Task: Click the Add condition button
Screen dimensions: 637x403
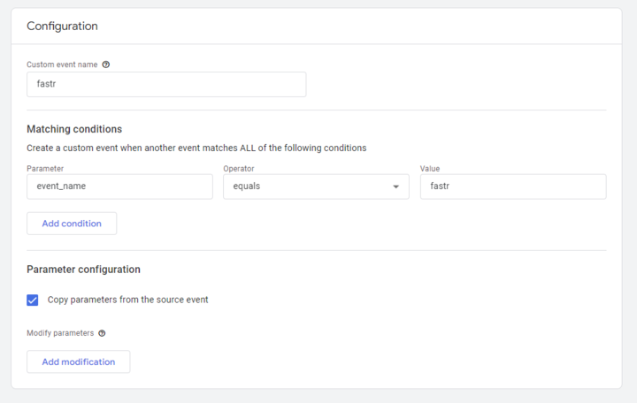Action: pos(72,224)
